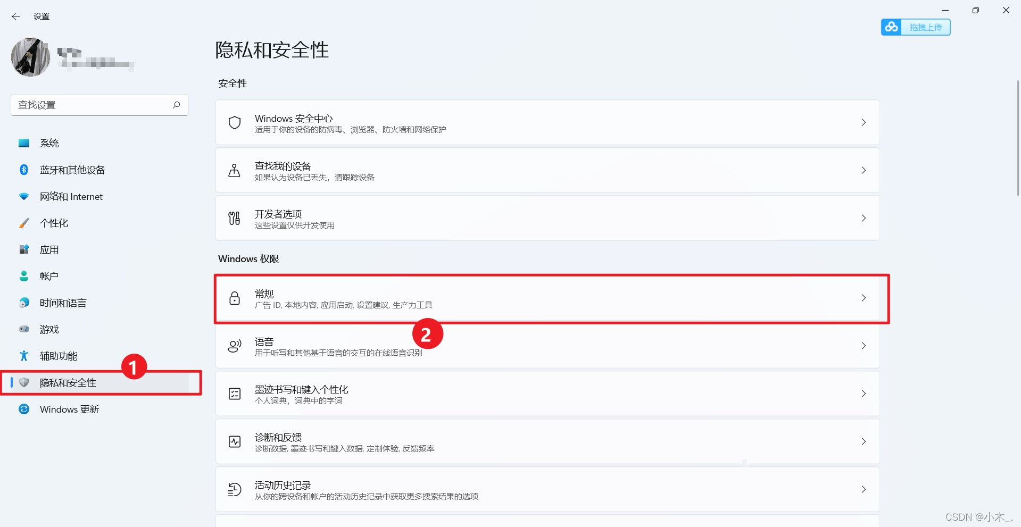Expand 墨迹书写和键入个性化 chevron
Image resolution: width=1021 pixels, height=527 pixels.
click(x=864, y=394)
